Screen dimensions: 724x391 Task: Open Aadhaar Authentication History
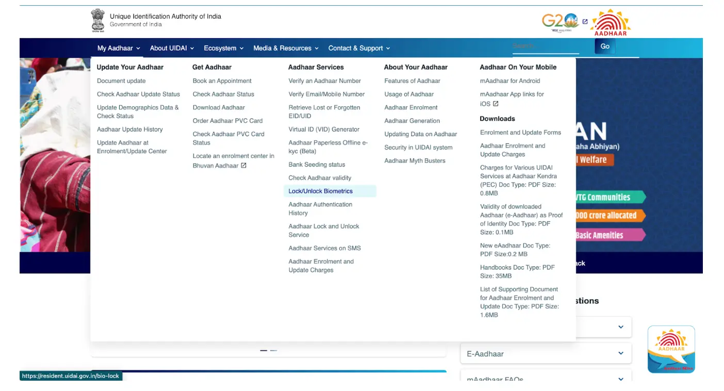pos(320,209)
